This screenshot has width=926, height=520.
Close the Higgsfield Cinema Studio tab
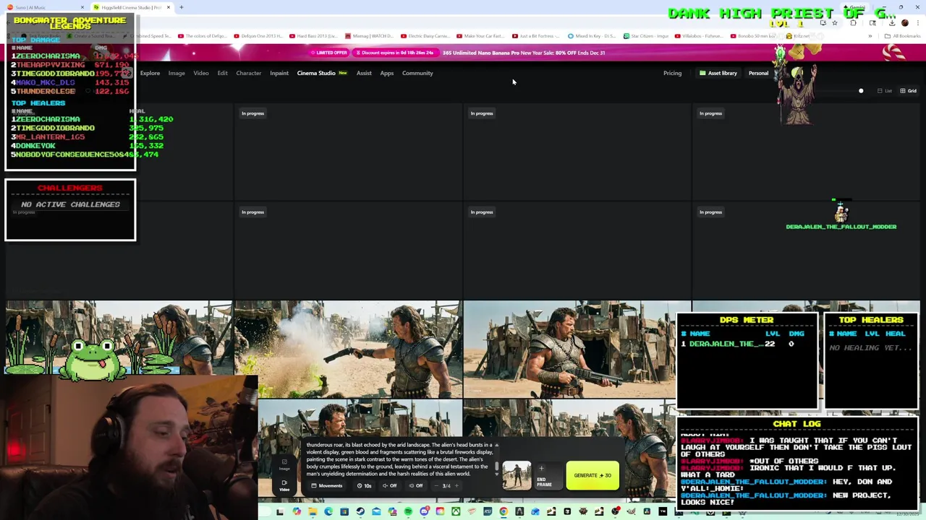pos(169,7)
